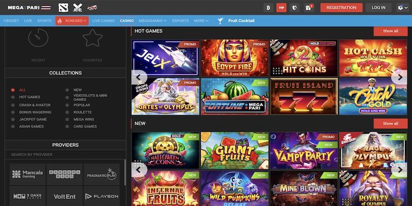412x206 pixels.
Task: Expand the Megagames dropdown
Action: (152, 21)
